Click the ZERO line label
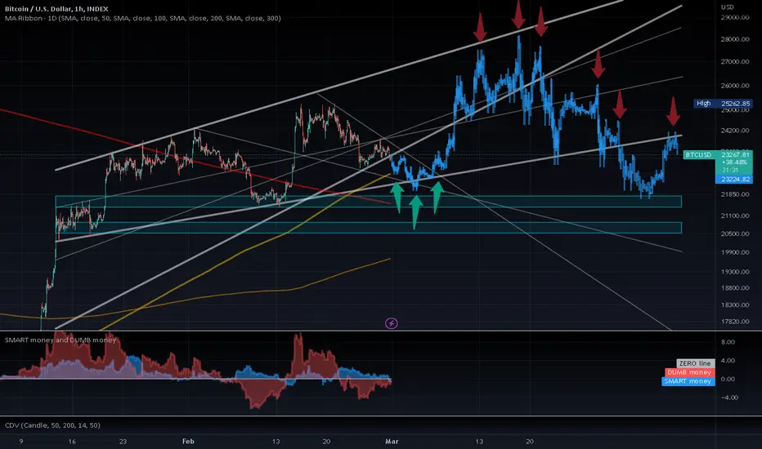Image resolution: width=762 pixels, height=449 pixels. 695,363
